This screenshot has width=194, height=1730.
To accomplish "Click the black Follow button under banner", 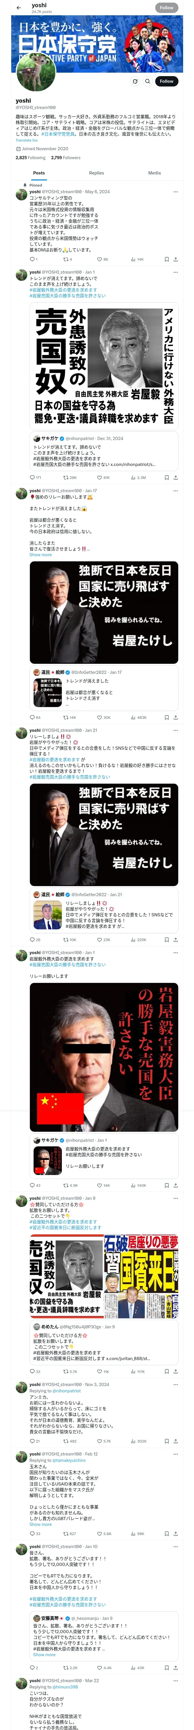I will (167, 81).
